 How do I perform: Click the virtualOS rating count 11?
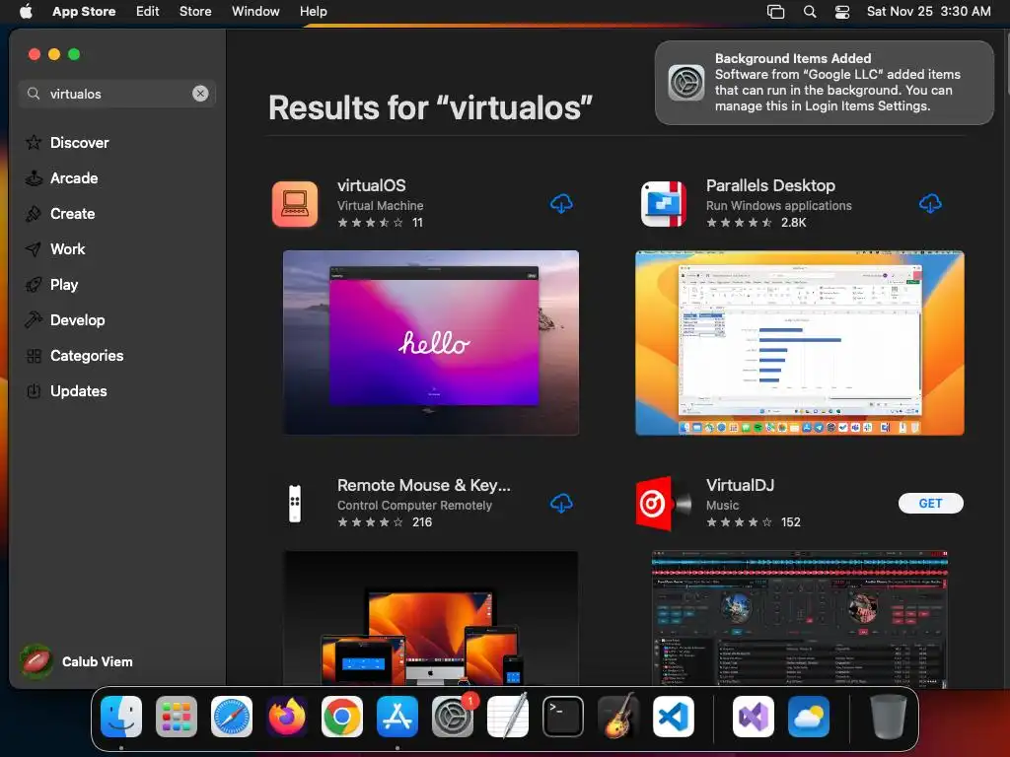(417, 223)
